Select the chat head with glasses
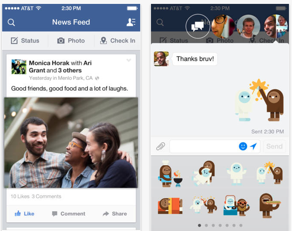The width and height of the screenshot is (292, 231). tap(223, 26)
